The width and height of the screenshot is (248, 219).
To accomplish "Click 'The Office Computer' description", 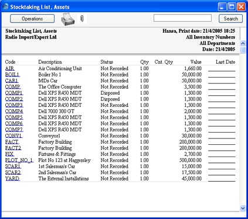I will (x=60, y=87).
